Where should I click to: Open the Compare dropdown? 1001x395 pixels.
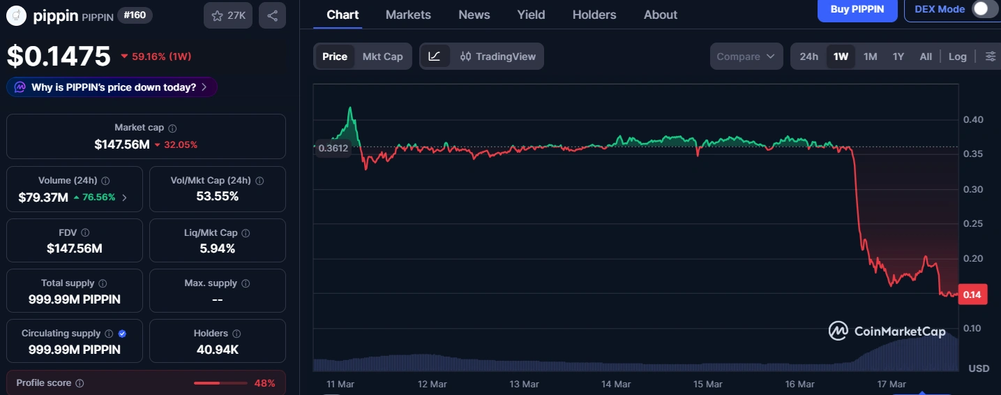[746, 57]
